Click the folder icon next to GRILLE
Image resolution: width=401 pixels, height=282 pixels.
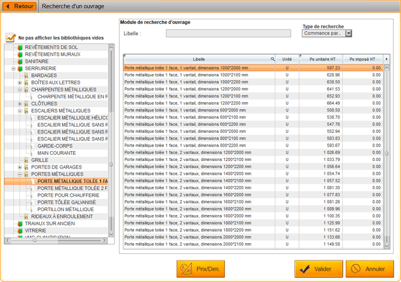tap(26, 160)
